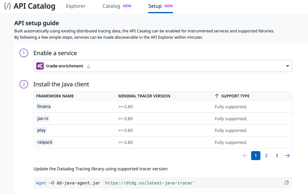Select the play framework tag
This screenshot has height=194, width=308.
tap(42, 130)
